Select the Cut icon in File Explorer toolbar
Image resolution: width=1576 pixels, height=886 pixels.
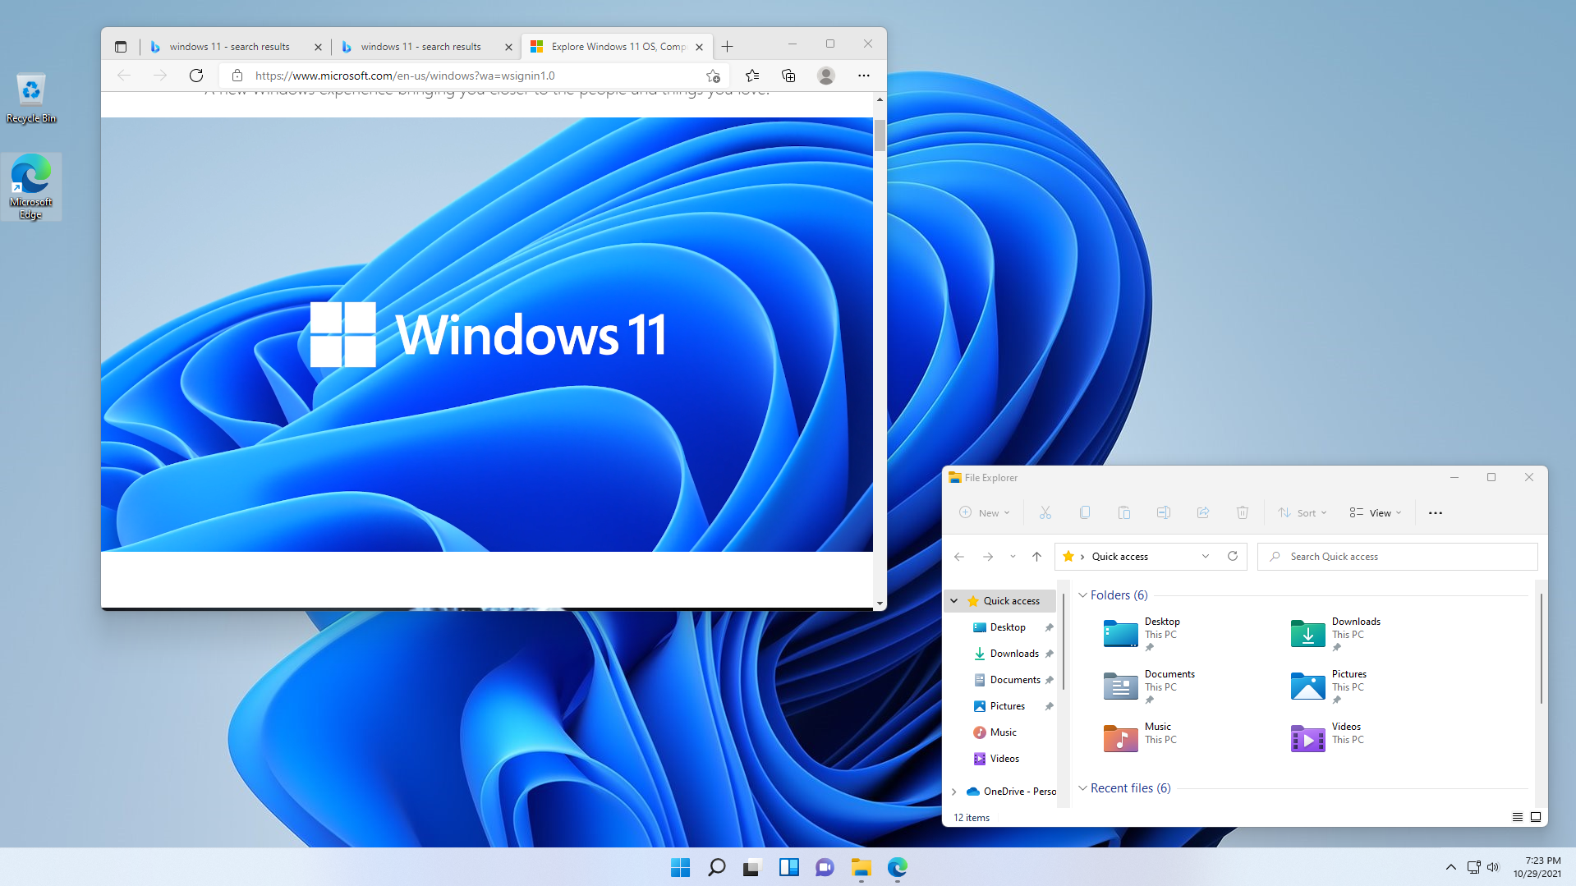tap(1045, 512)
